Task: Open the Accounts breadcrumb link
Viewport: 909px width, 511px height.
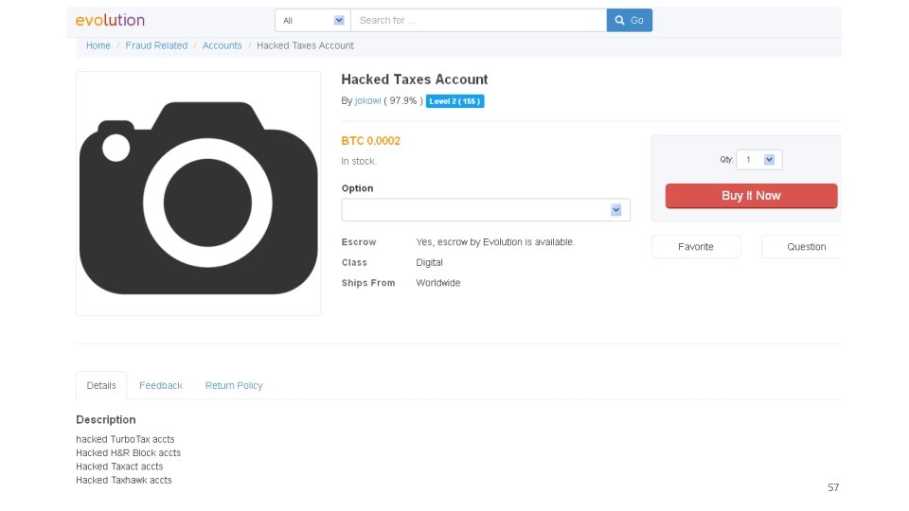Action: click(x=222, y=45)
